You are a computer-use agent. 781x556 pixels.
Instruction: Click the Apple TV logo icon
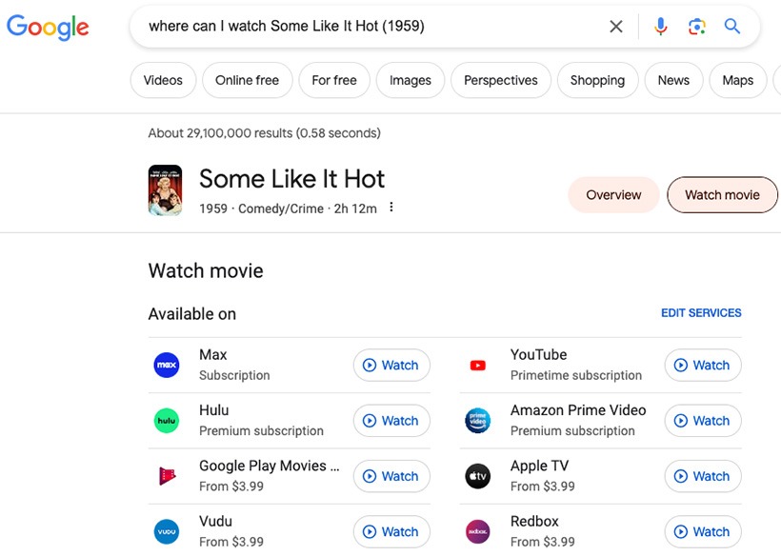(478, 476)
